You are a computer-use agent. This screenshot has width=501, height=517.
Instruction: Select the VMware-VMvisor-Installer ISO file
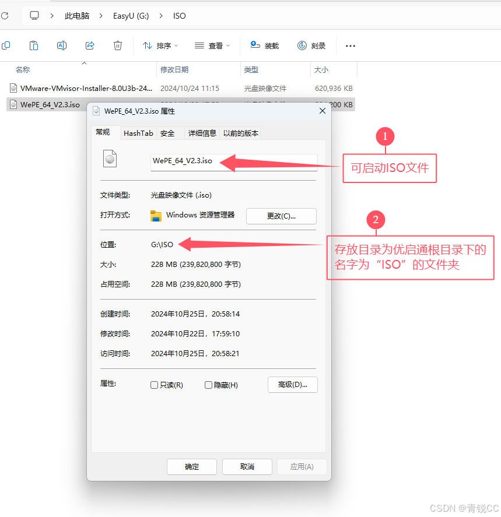tap(86, 89)
